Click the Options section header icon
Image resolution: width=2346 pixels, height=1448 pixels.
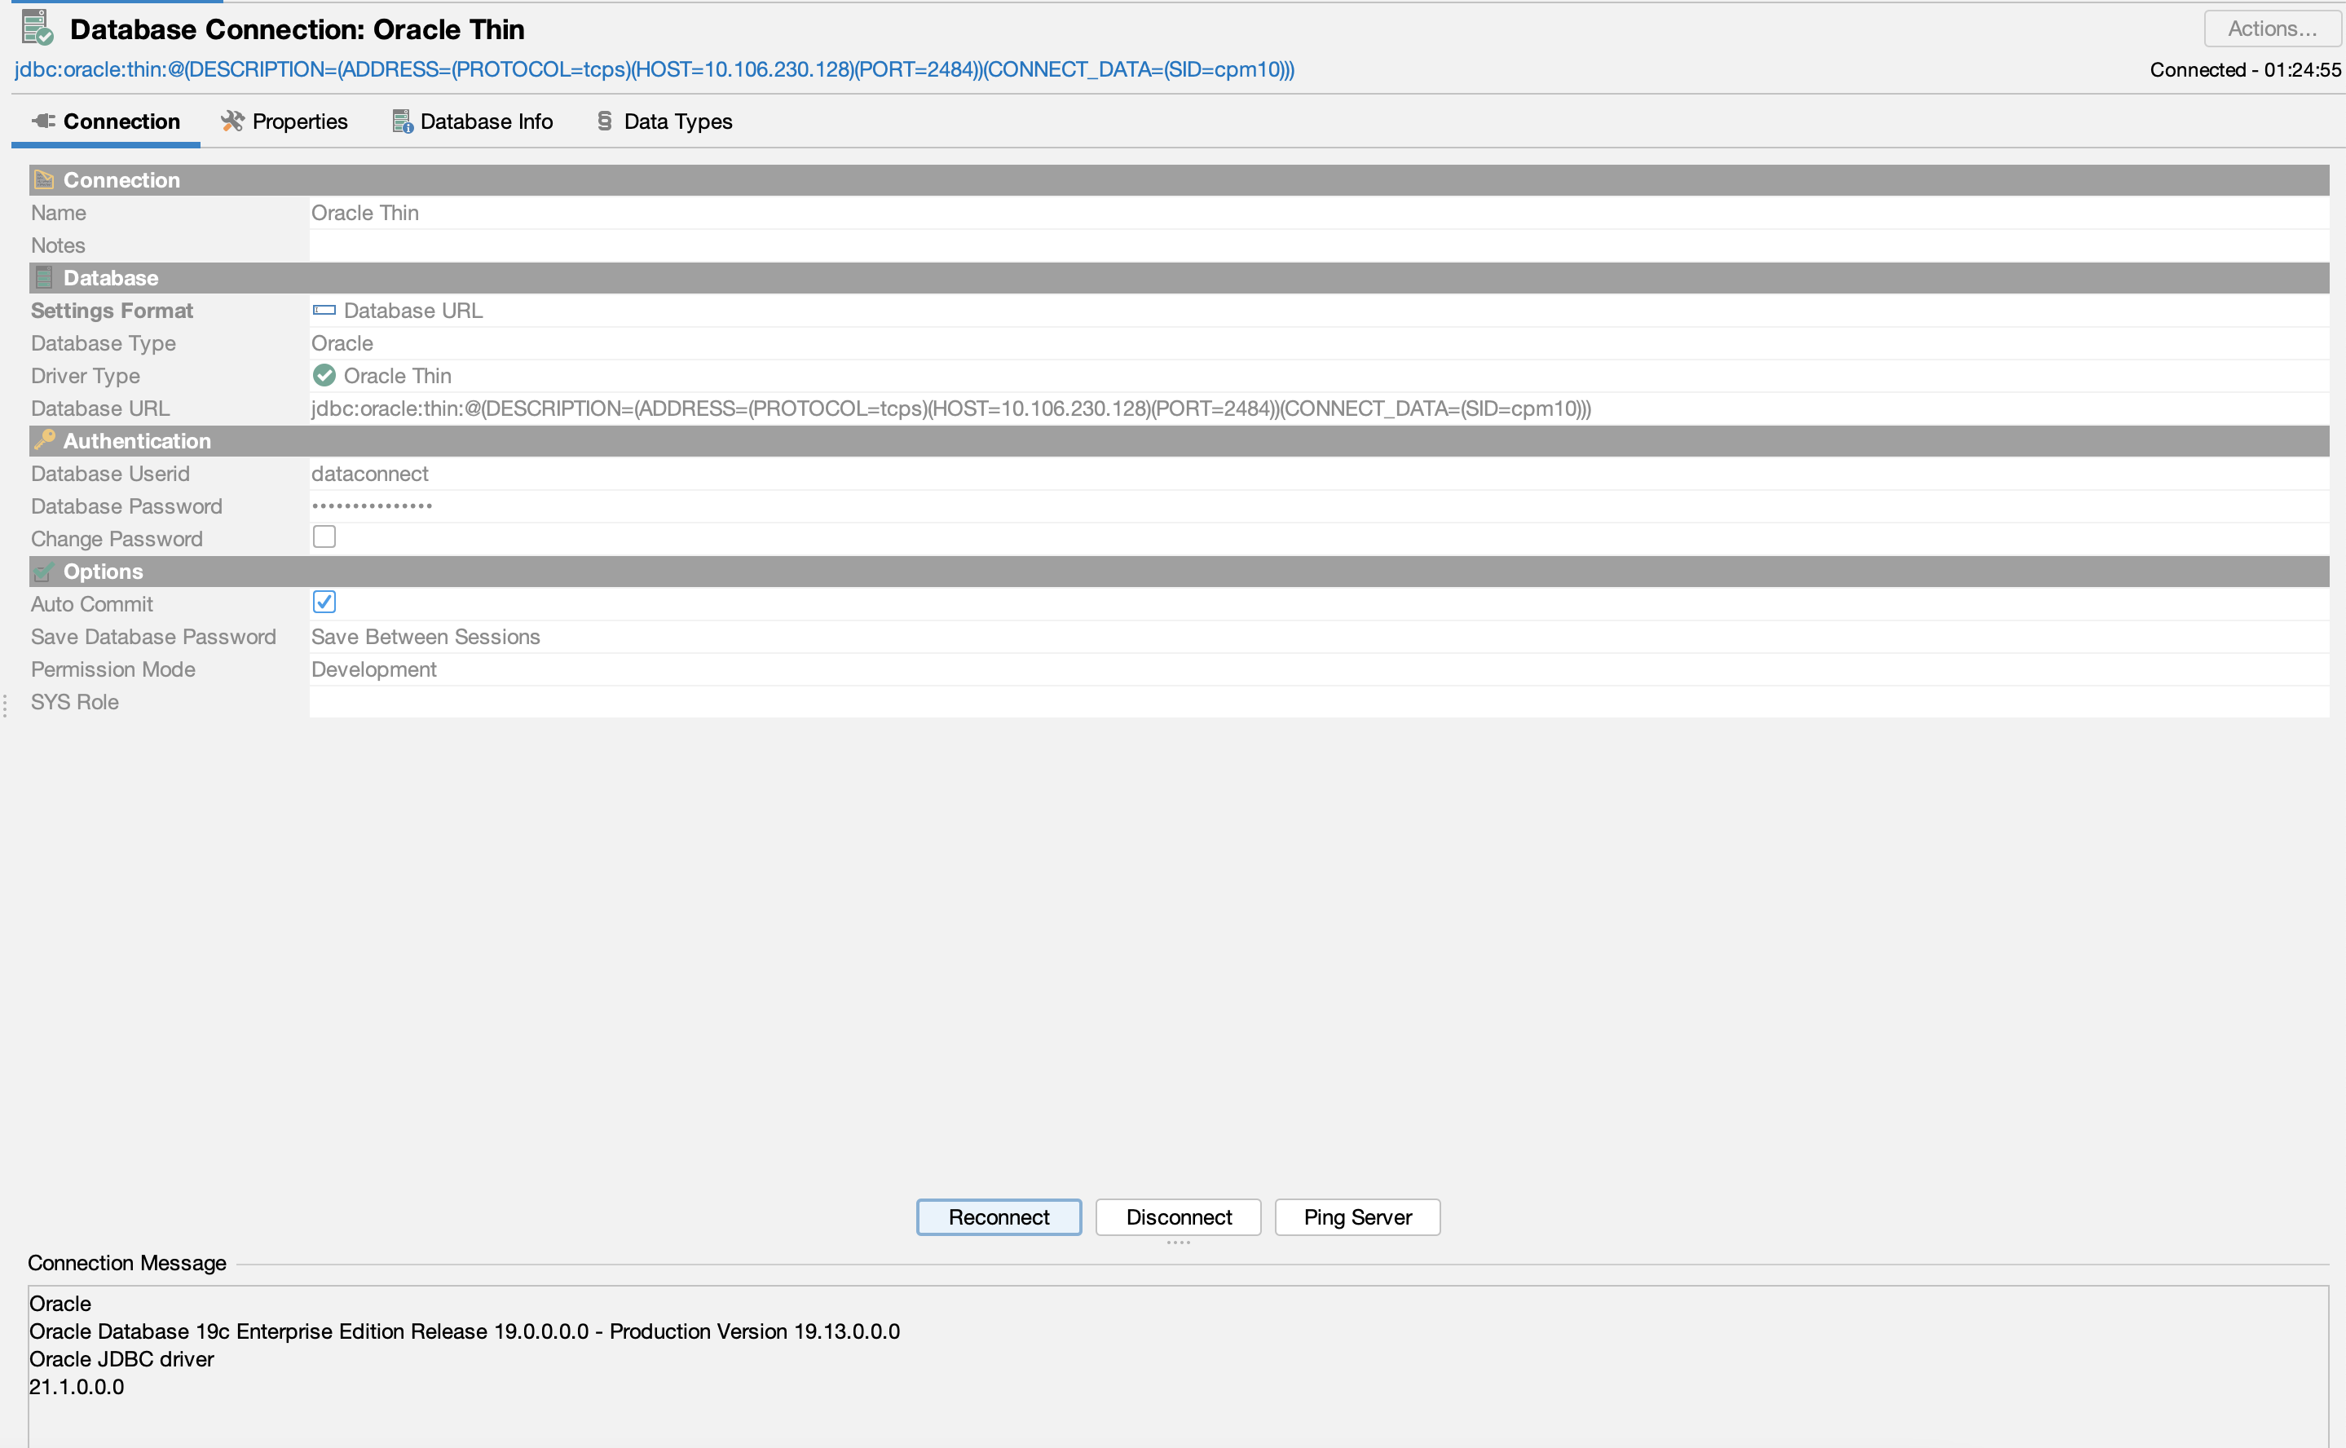click(x=44, y=571)
